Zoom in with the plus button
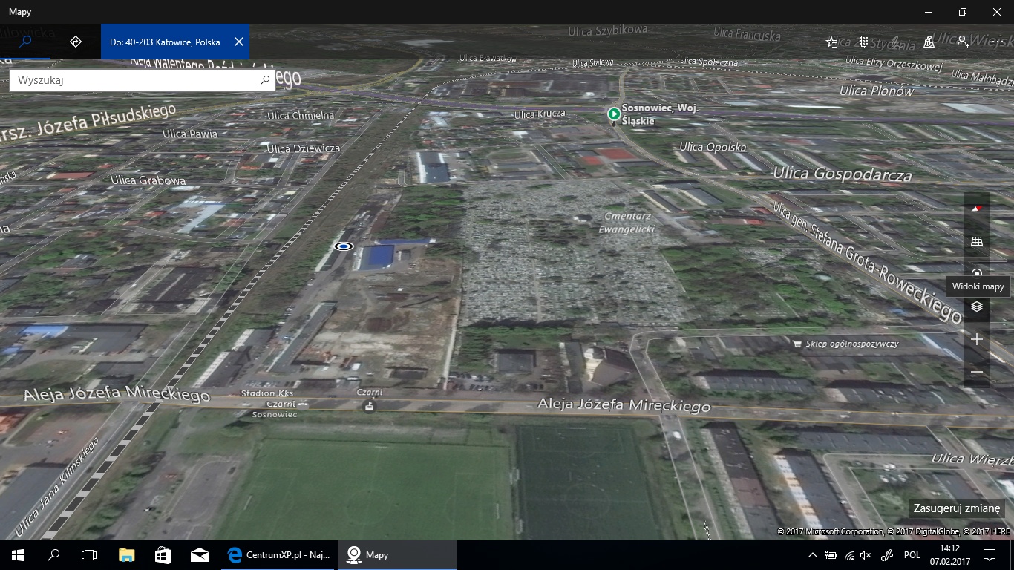Screen dimensions: 1014x570 977,339
